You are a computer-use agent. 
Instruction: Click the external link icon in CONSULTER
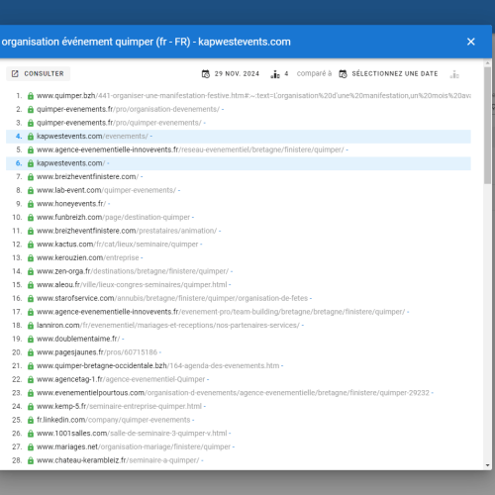click(x=15, y=73)
